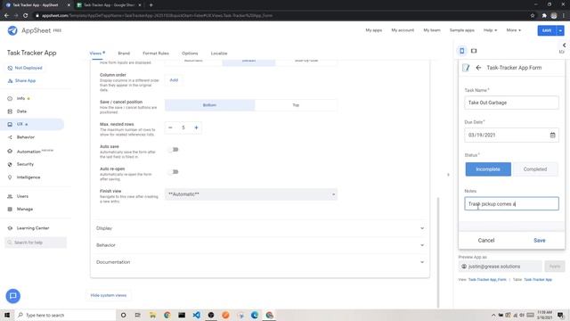
Task: Expand the Behavior settings section
Action: [259, 245]
